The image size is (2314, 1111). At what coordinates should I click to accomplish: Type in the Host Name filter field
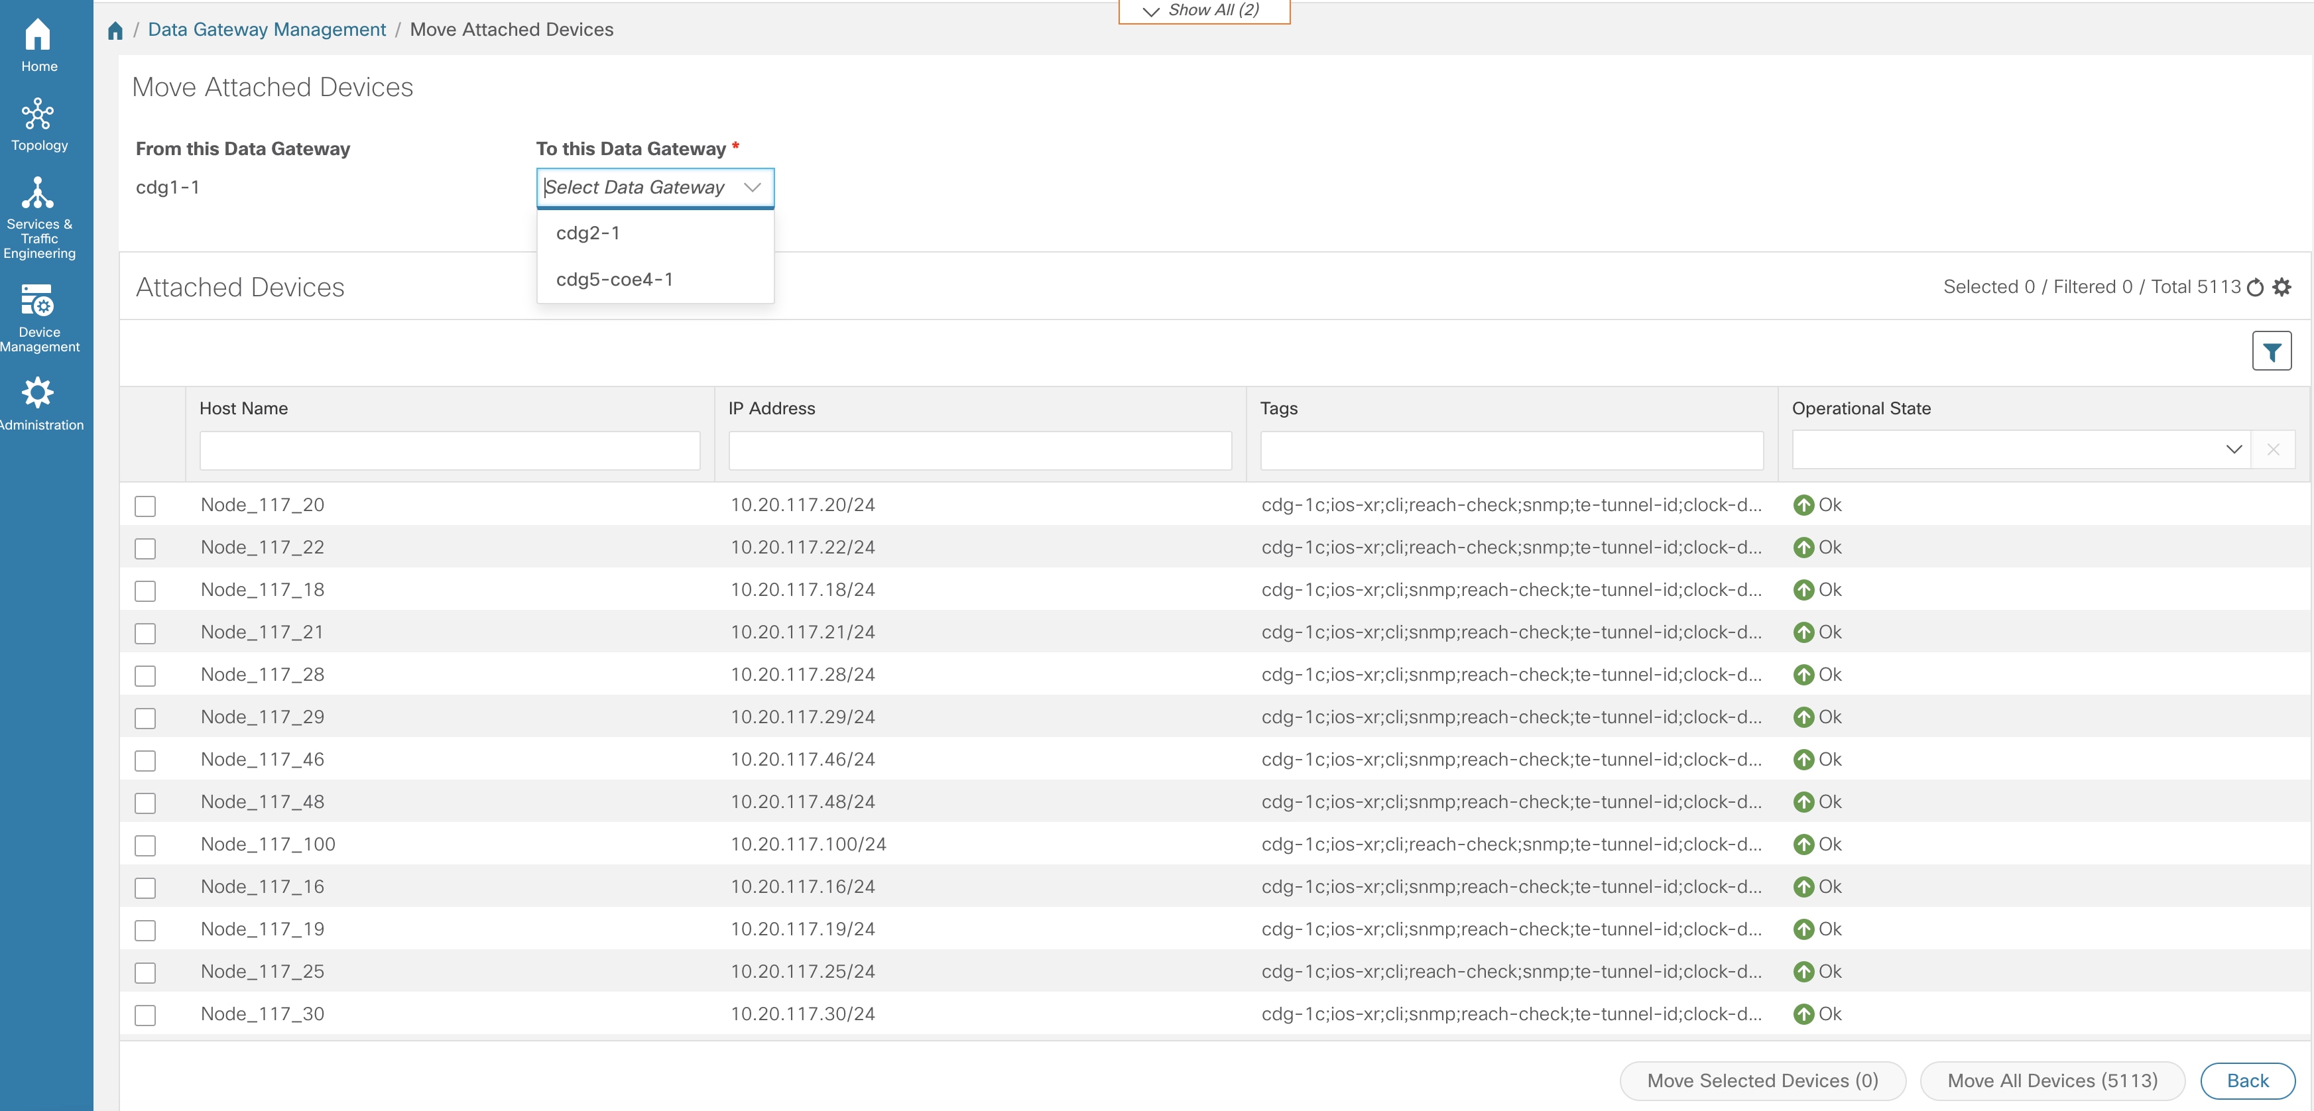[x=450, y=450]
